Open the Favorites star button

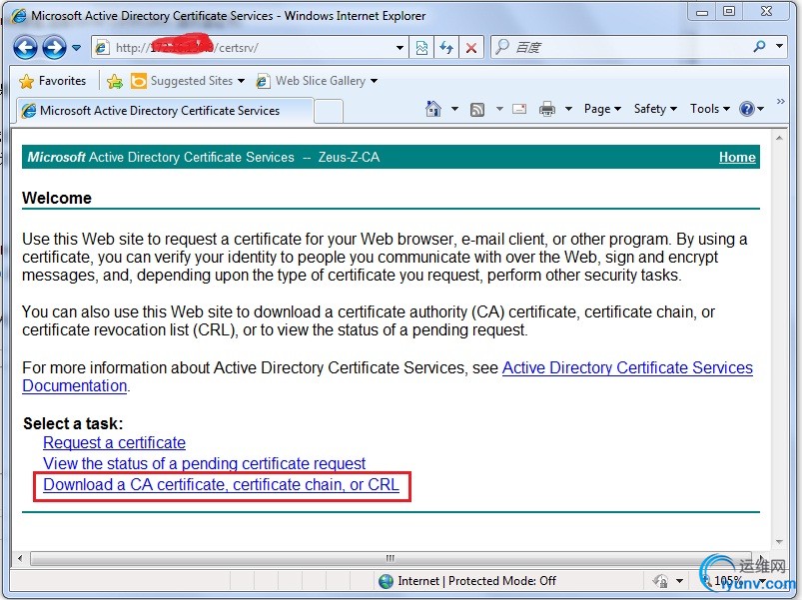[x=52, y=81]
